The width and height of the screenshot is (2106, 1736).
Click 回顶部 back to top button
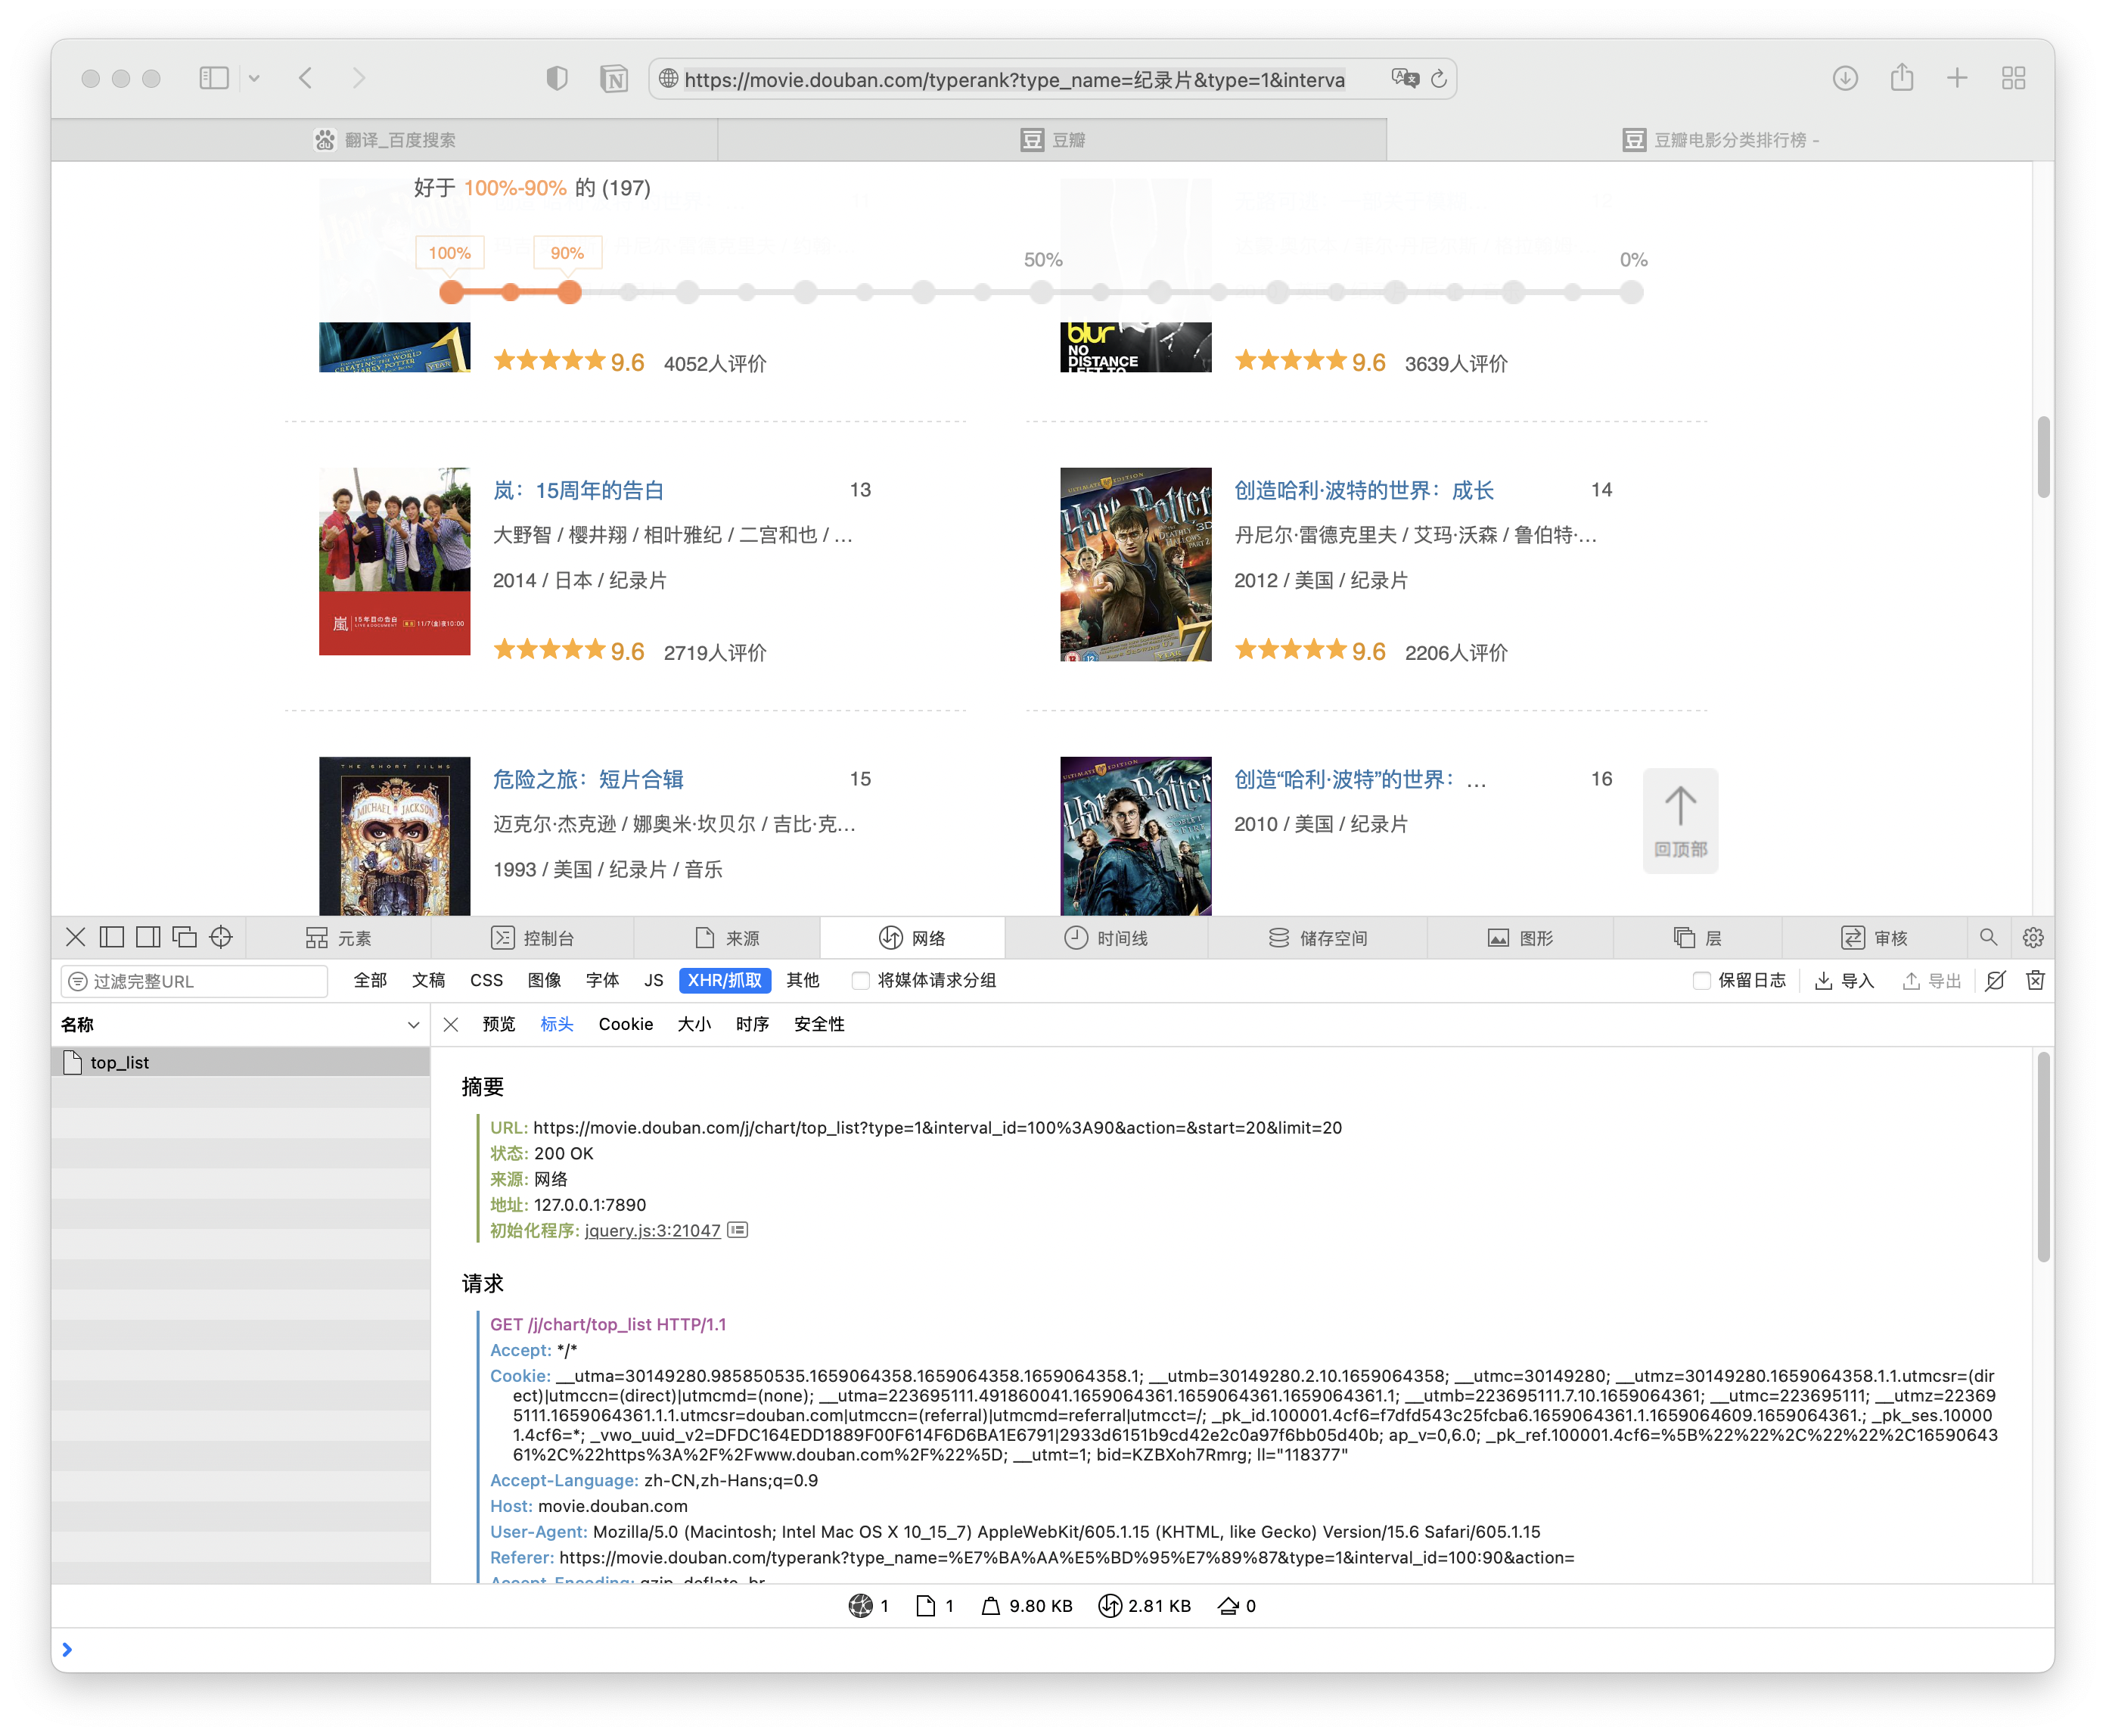(1680, 820)
